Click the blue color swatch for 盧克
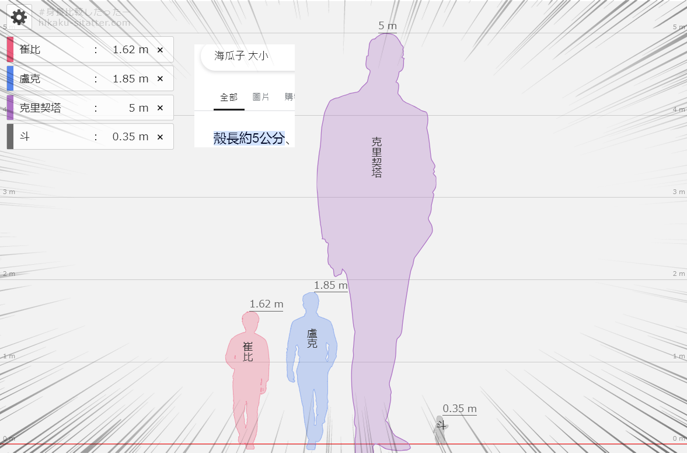The width and height of the screenshot is (687, 453). tap(10, 78)
